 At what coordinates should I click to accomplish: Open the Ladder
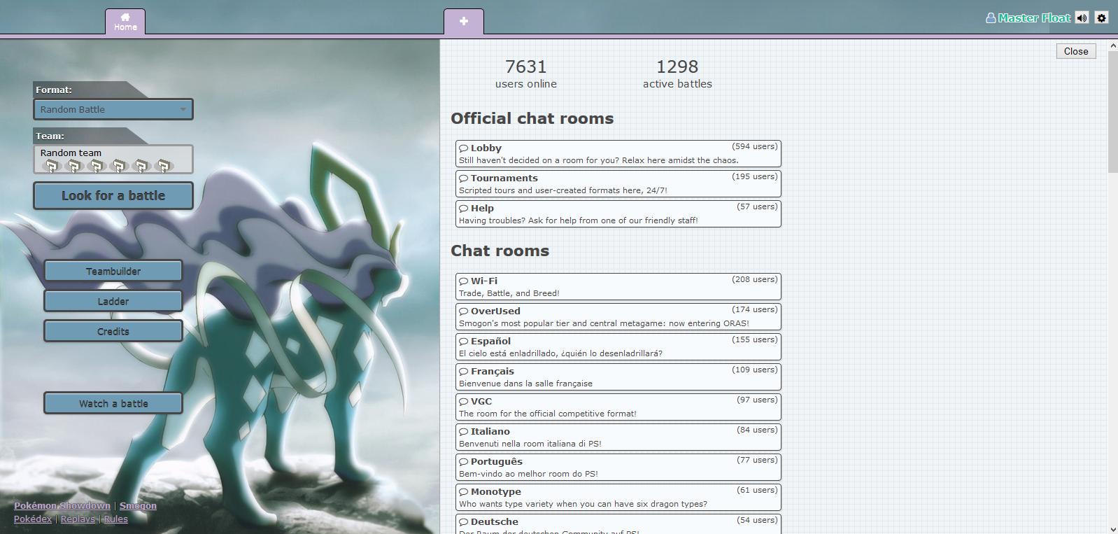(113, 301)
